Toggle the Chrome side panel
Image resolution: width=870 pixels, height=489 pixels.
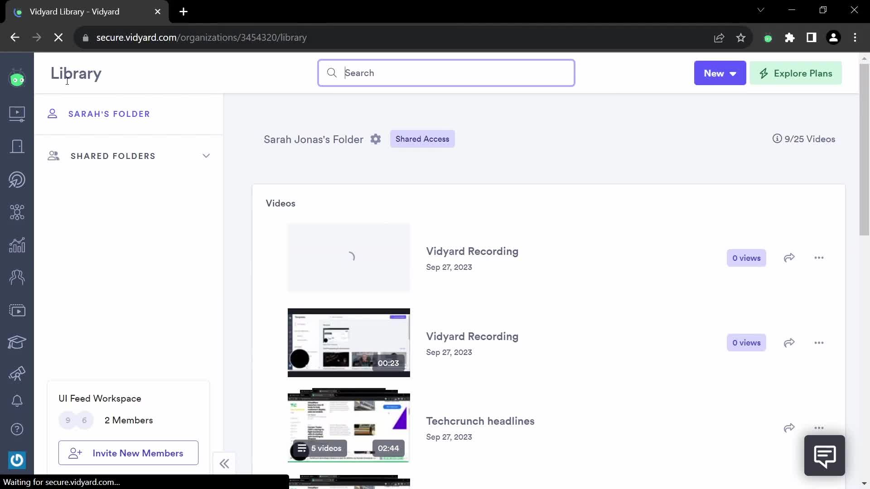pos(812,38)
